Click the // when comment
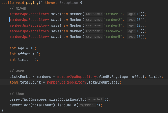 tap(17, 71)
